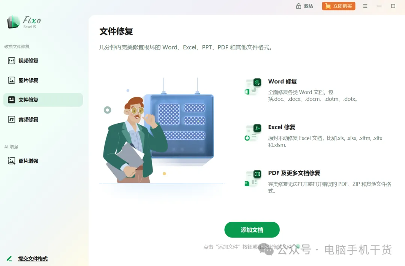Click the video repair film icon

pyautogui.click(x=11, y=61)
